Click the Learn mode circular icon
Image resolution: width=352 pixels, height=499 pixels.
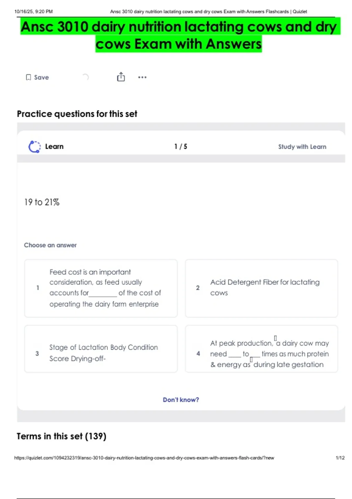pyautogui.click(x=34, y=146)
